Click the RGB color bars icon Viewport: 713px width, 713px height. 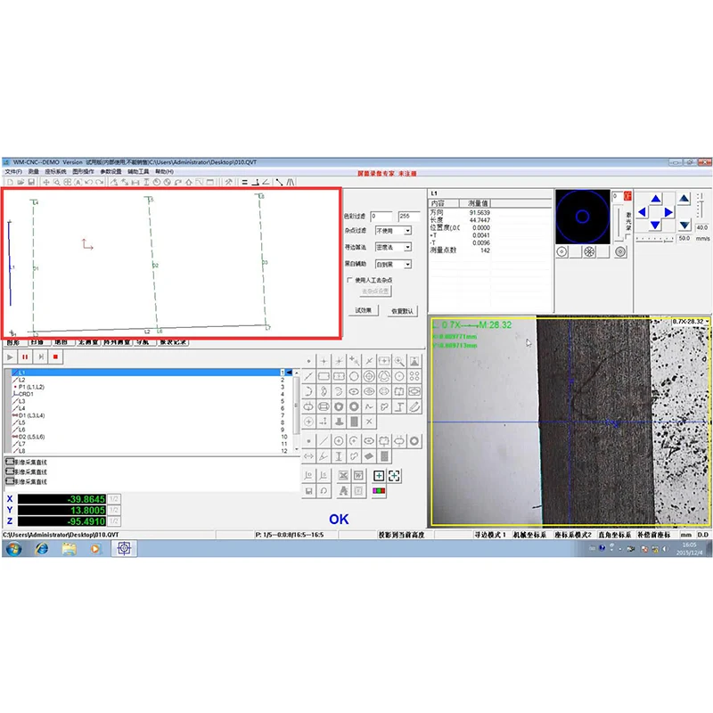pos(379,491)
